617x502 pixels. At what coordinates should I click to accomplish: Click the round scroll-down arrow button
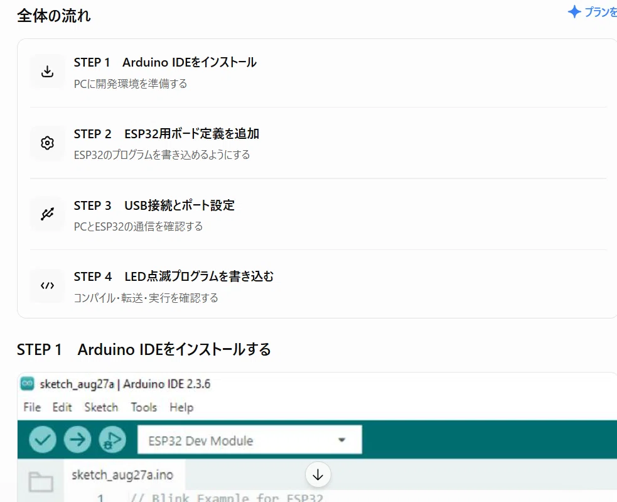pyautogui.click(x=318, y=474)
